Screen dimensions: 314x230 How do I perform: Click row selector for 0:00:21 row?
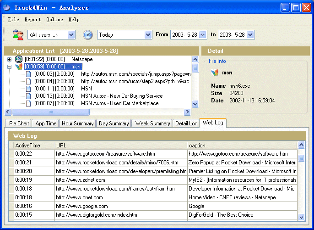click(x=11, y=163)
